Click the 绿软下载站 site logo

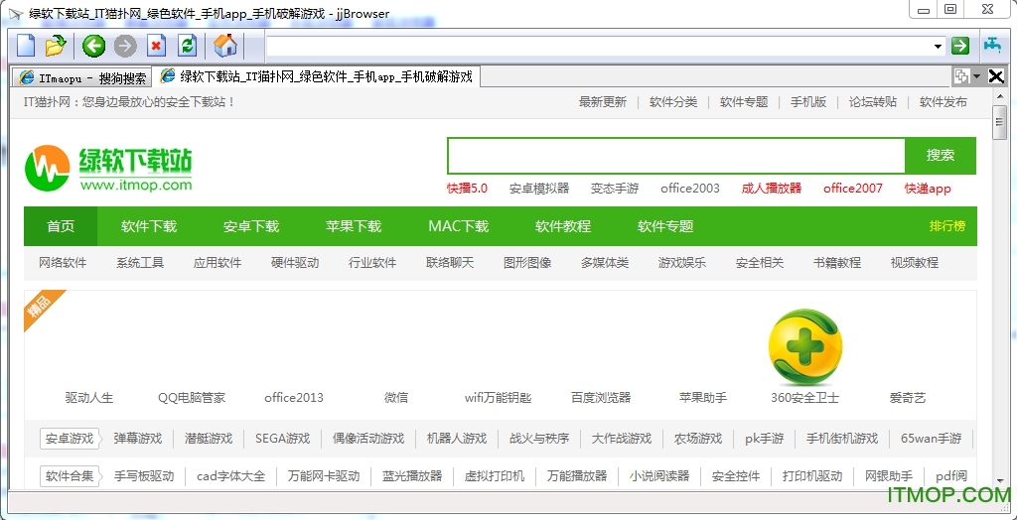pos(108,168)
